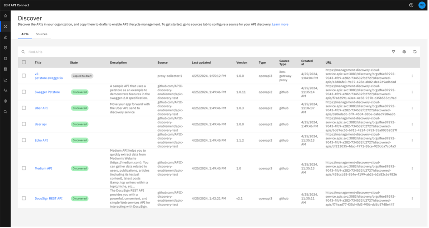Open overflow menu for DocuSign REST API
The width and height of the screenshot is (429, 228).
click(x=412, y=198)
